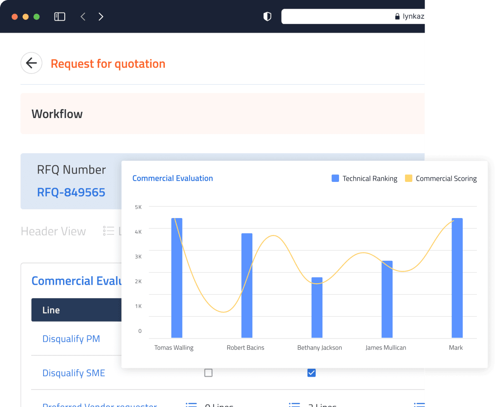Click the blue bar for James Mullican

click(x=387, y=299)
